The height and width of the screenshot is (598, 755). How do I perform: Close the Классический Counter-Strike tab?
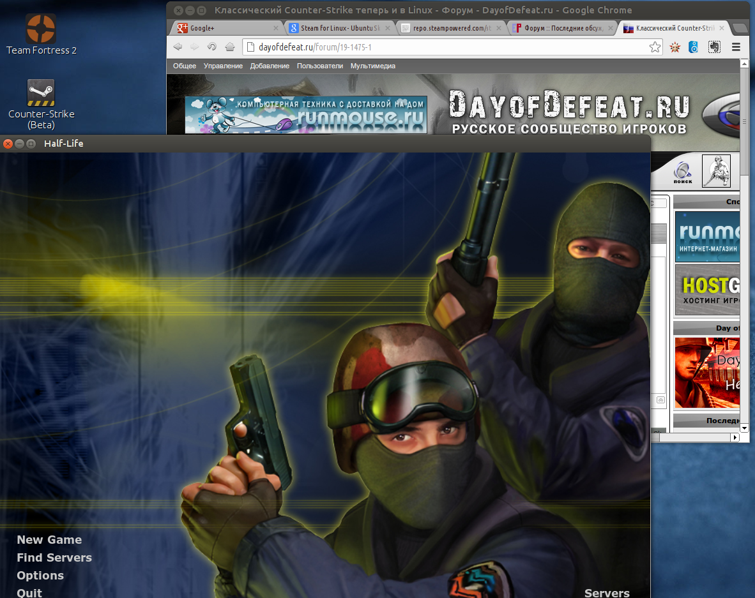click(x=722, y=28)
